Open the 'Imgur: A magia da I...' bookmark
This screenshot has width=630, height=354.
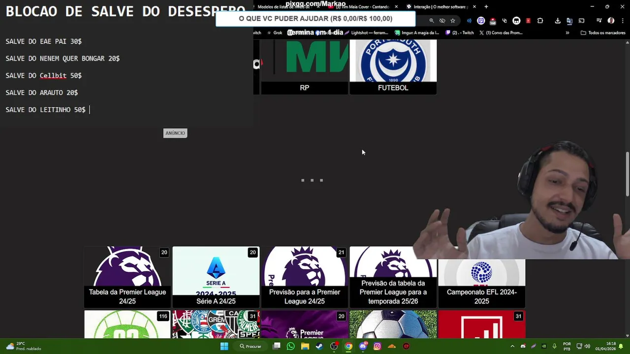(x=417, y=33)
